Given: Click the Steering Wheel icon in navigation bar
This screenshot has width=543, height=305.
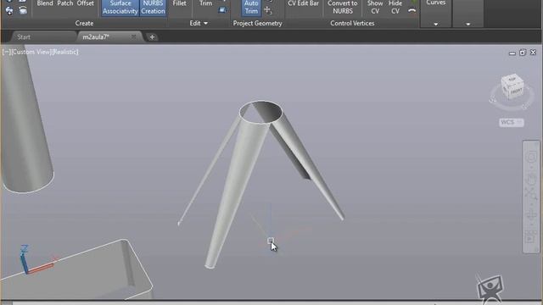Looking at the screenshot, I should pos(531,158).
